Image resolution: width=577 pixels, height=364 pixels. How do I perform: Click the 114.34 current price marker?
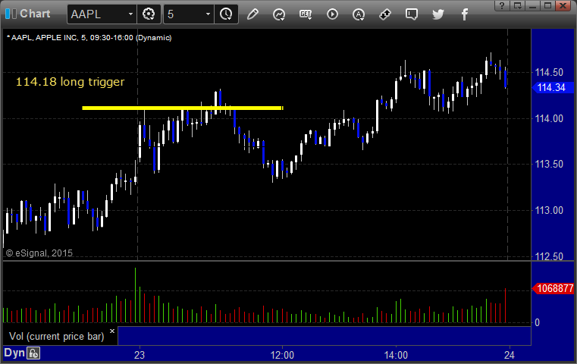[553, 88]
